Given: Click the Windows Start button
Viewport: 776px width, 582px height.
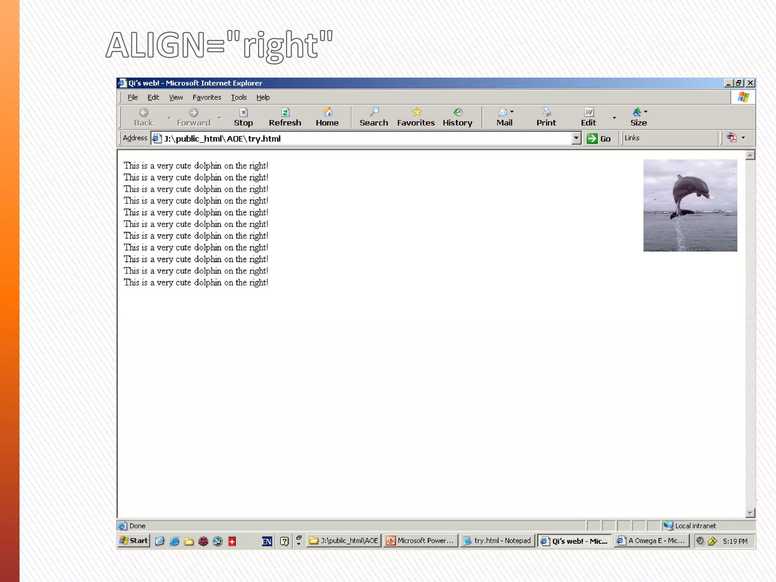Looking at the screenshot, I should (x=134, y=541).
